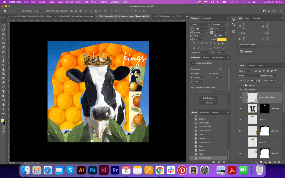
Task: Click the lock all layer icon
Action: tap(259, 80)
